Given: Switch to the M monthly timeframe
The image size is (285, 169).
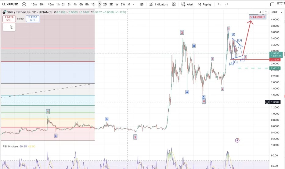Looking at the screenshot, I should pos(129,4).
